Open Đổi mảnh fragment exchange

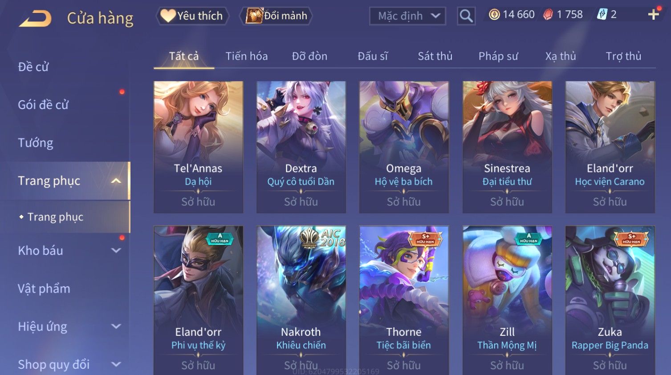click(x=277, y=16)
